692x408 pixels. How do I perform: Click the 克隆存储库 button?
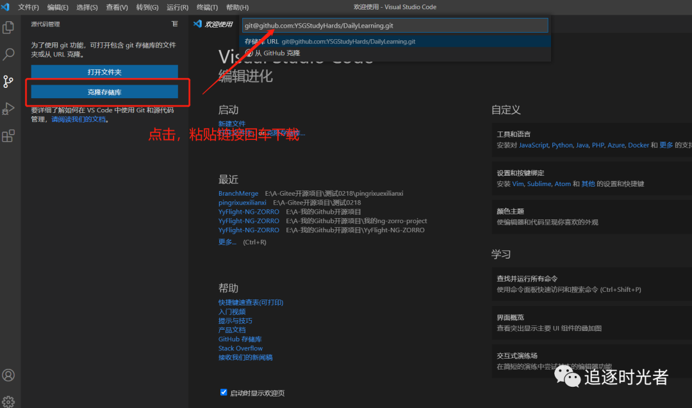[x=104, y=92]
